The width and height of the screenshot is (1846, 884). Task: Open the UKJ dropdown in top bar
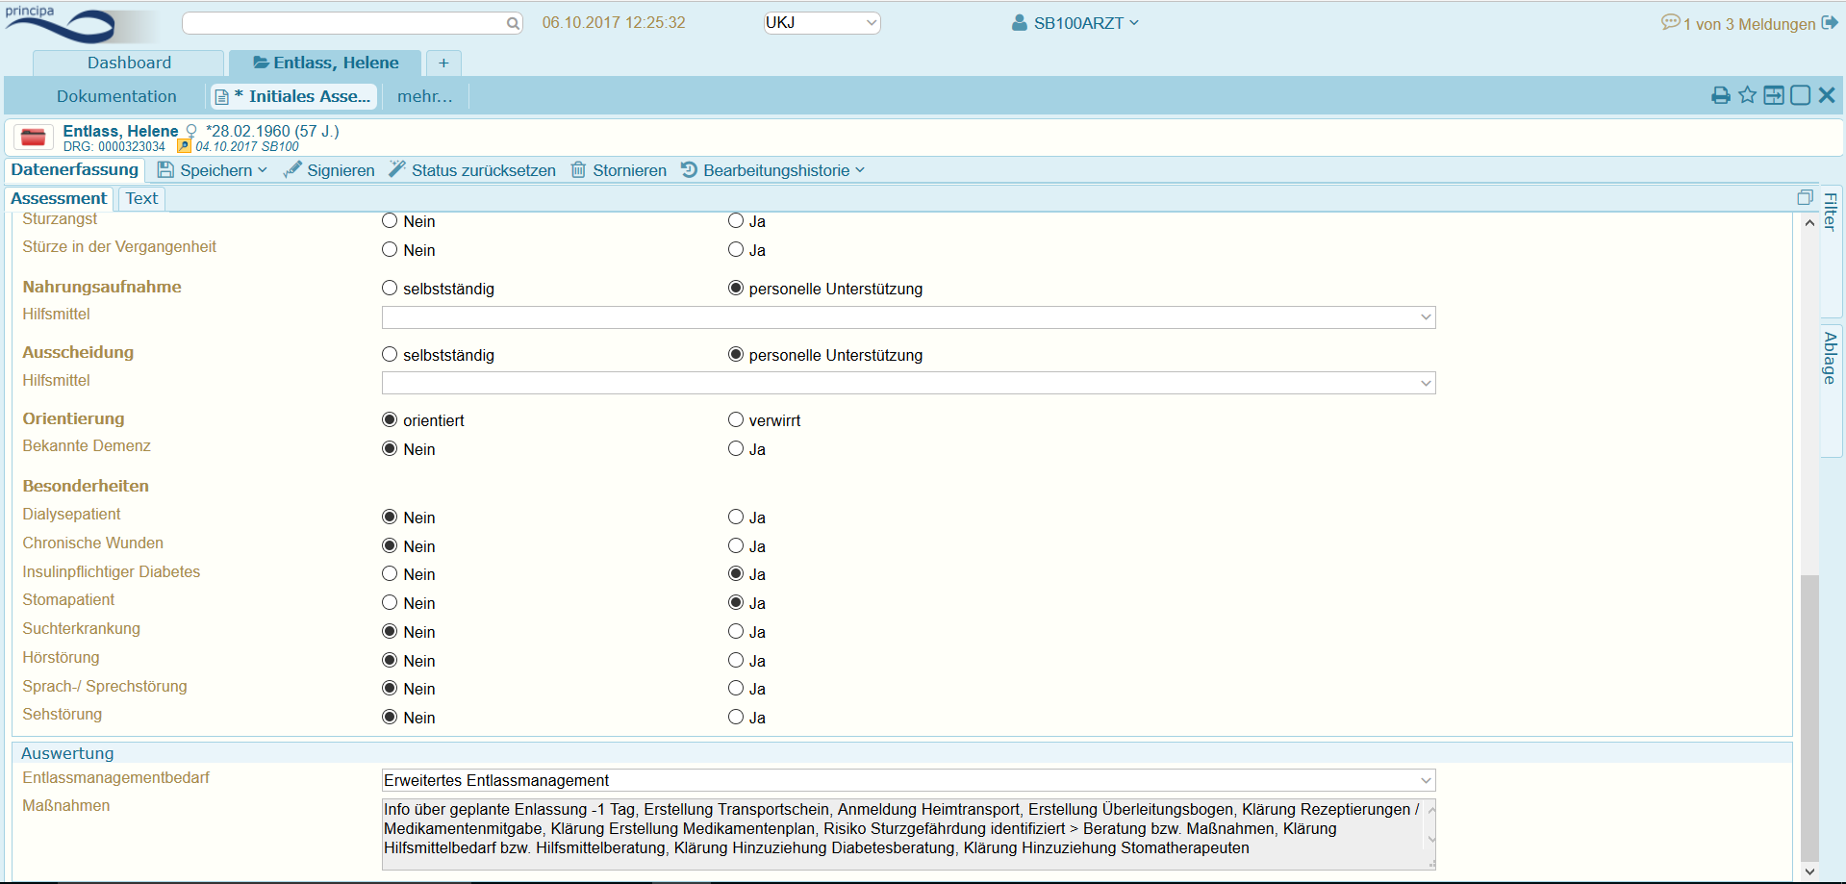click(x=822, y=22)
